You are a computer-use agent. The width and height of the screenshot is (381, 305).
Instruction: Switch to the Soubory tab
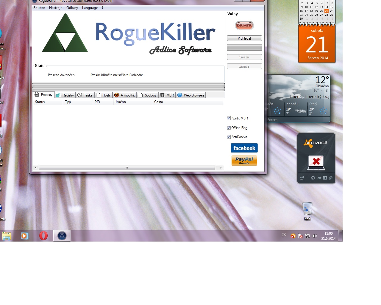tap(148, 95)
